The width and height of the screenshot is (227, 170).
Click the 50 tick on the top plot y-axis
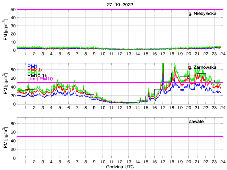(12, 10)
